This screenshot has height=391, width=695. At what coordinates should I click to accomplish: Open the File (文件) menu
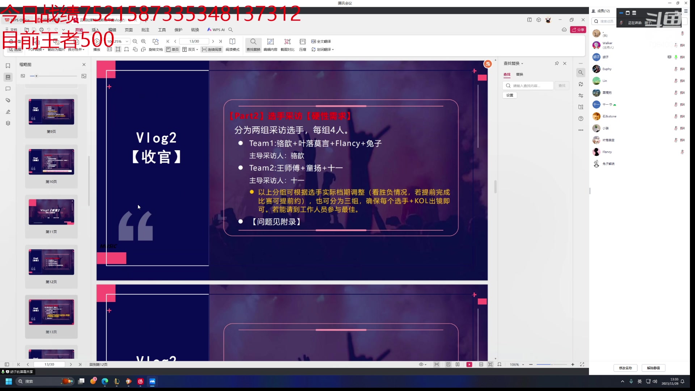pyautogui.click(x=12, y=30)
